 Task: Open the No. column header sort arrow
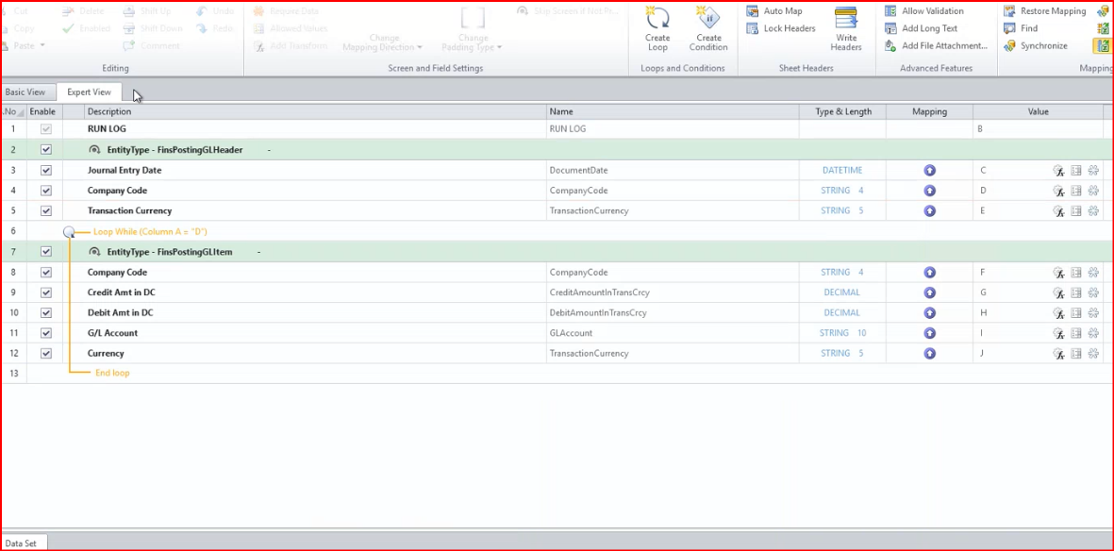22,112
